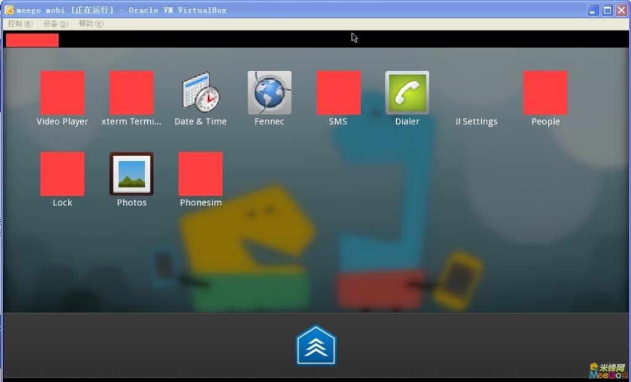Open the 控制 (Machine) menu
The image size is (631, 382).
pyautogui.click(x=18, y=24)
